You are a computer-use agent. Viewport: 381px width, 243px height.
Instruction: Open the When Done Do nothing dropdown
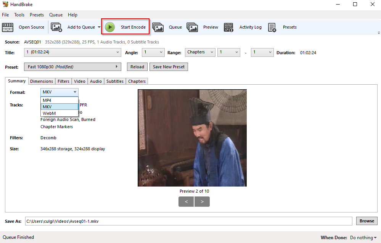point(363,238)
